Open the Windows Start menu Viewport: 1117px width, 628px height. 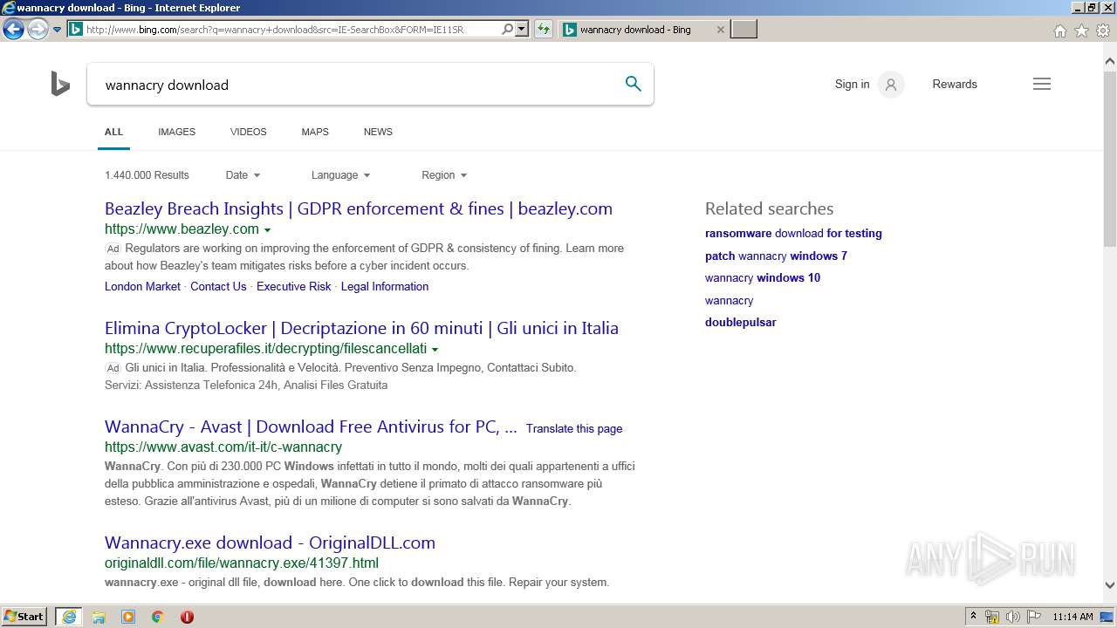24,616
